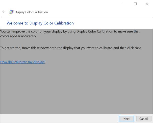Click the 'Display Color Calibration' title text

coord(31,12)
